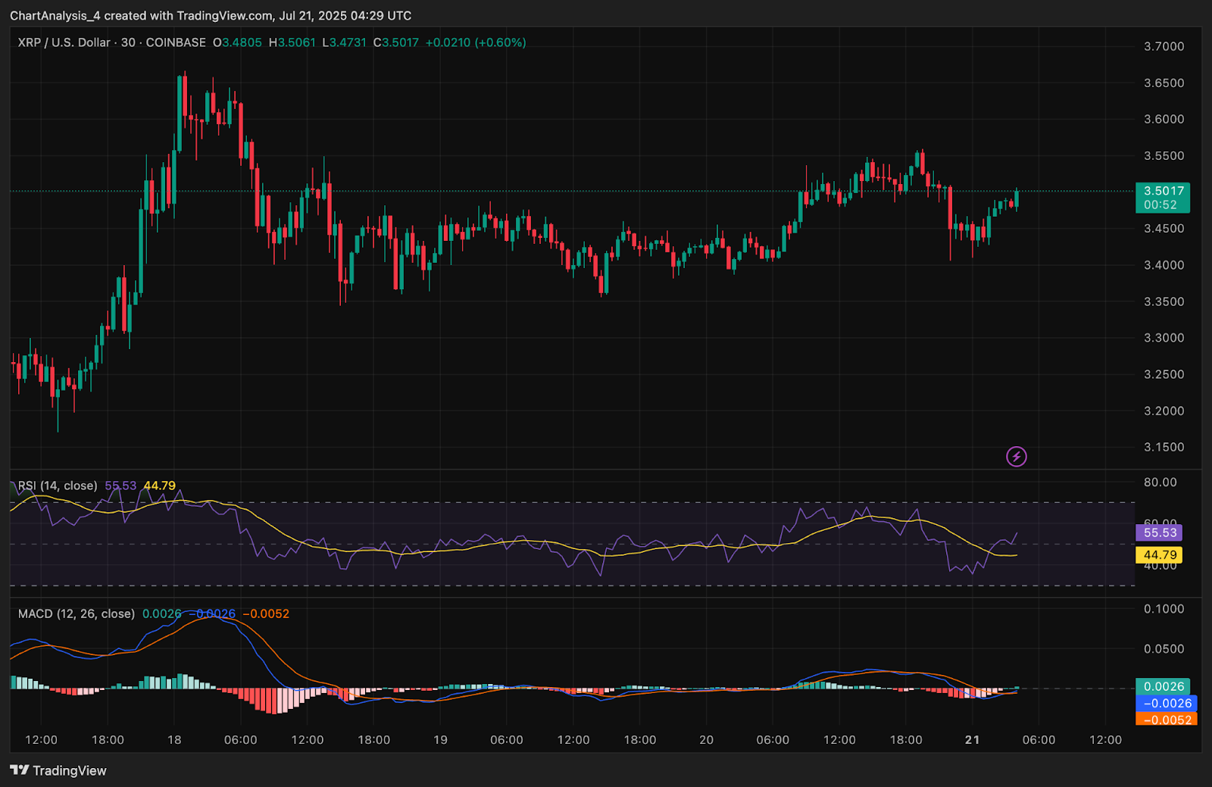This screenshot has height=787, width=1212.
Task: Expand the RSI (14, close) indicator legend
Action: [x=58, y=486]
